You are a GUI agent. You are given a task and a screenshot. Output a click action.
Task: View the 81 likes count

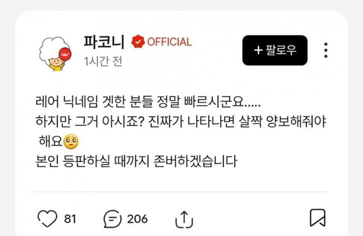point(70,219)
